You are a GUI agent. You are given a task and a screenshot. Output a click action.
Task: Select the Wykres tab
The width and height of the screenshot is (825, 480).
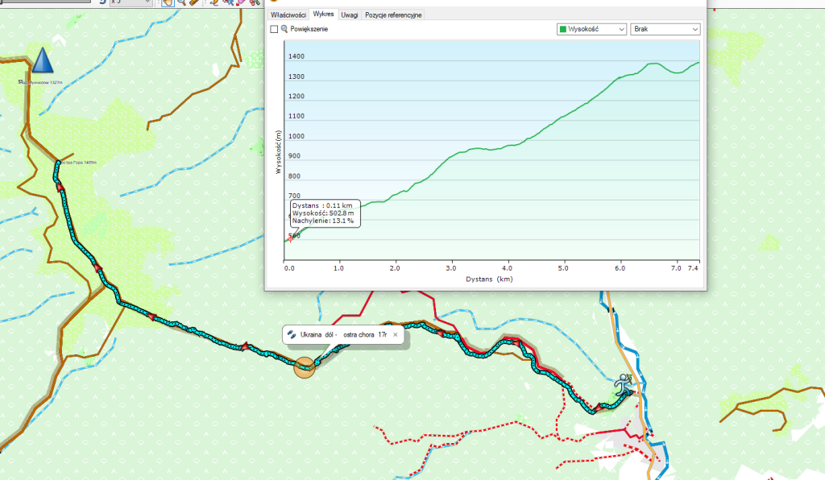coord(324,14)
